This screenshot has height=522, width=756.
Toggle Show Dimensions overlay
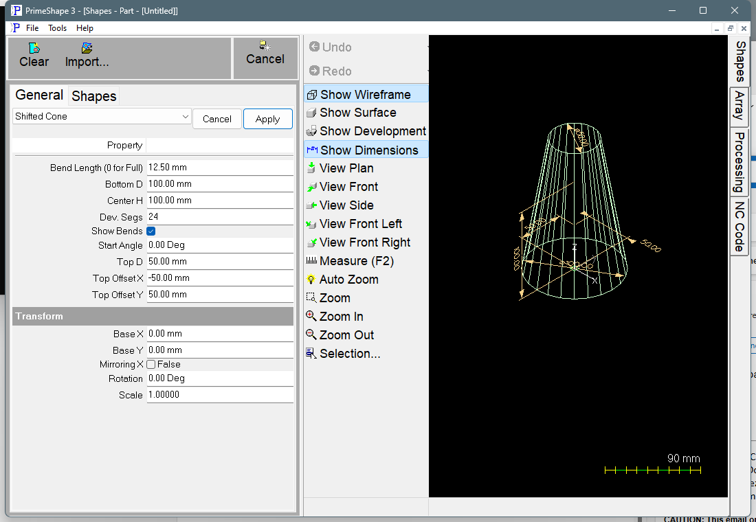coord(366,150)
